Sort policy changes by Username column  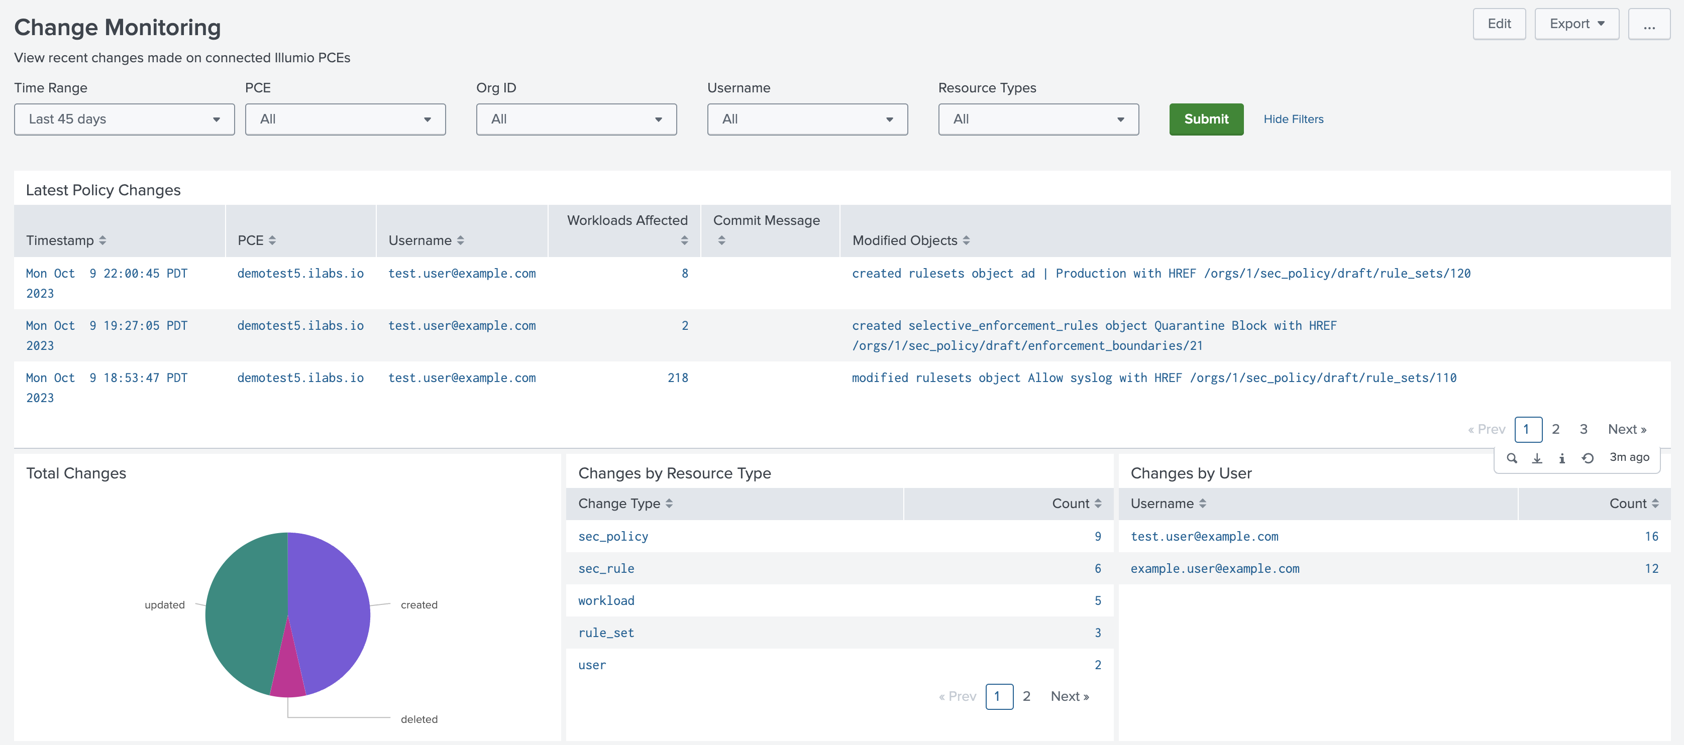click(426, 240)
